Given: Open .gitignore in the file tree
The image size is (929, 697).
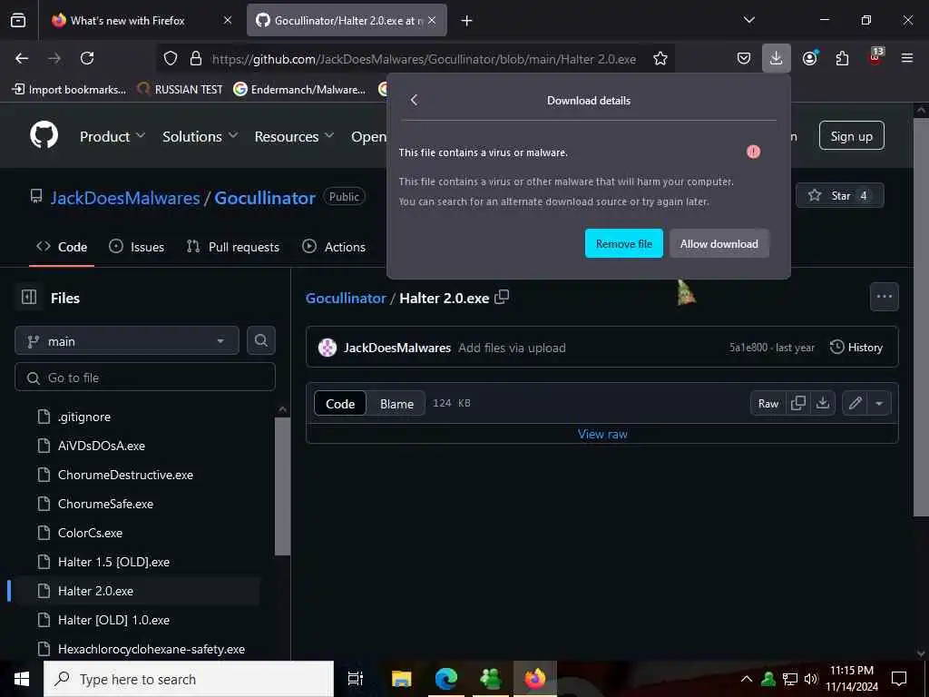Looking at the screenshot, I should coord(84,417).
